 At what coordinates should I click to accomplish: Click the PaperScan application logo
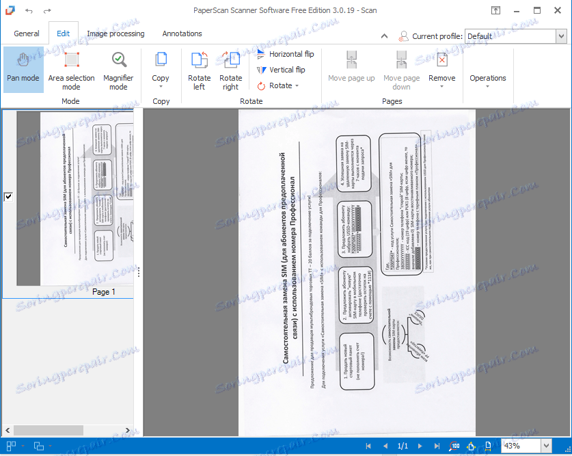10,10
